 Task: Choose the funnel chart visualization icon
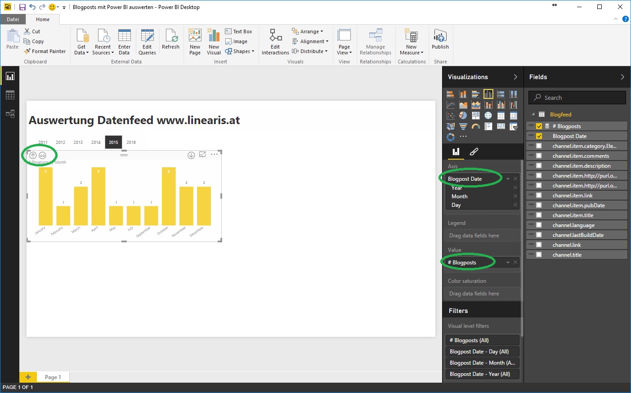463,126
